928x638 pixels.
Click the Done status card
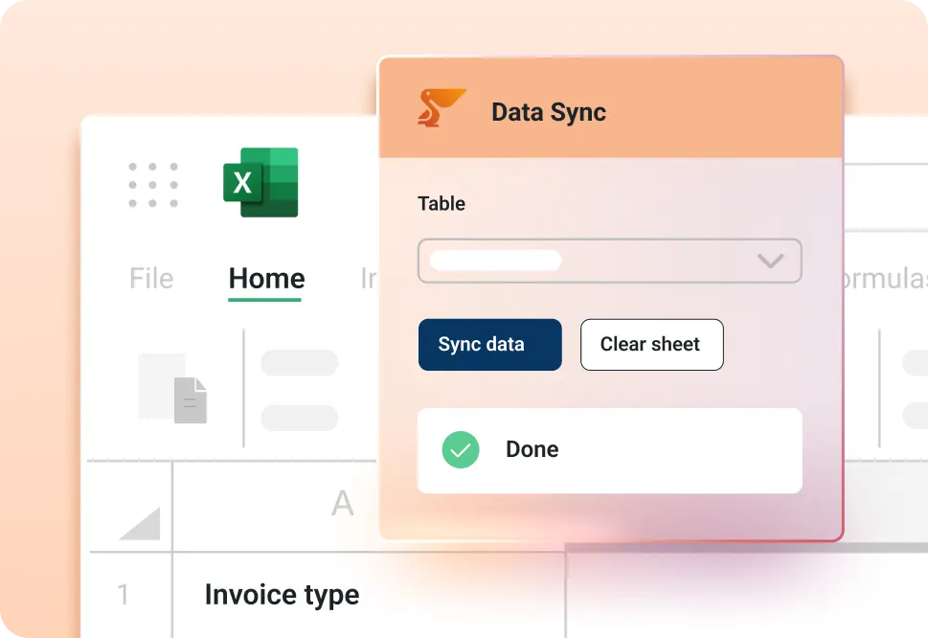609,449
